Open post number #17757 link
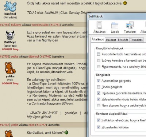This screenshot has width=146, height=137. (x=4, y=125)
